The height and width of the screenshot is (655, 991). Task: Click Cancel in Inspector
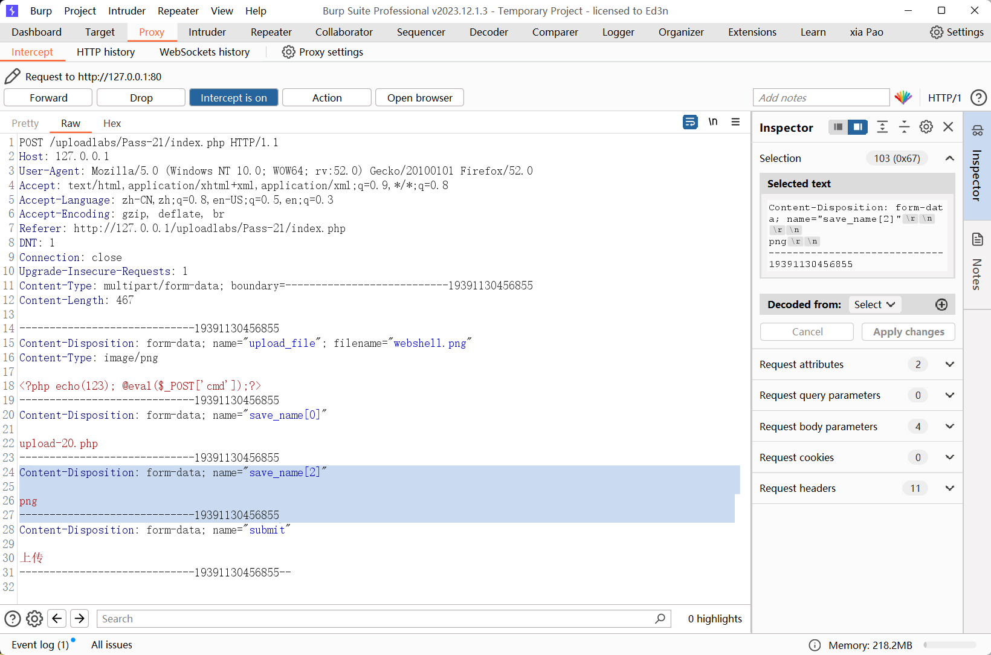[807, 332]
